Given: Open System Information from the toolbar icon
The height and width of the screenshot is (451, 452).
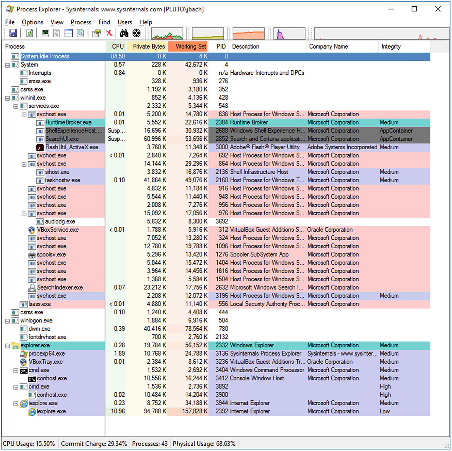Looking at the screenshot, I should tap(45, 33).
